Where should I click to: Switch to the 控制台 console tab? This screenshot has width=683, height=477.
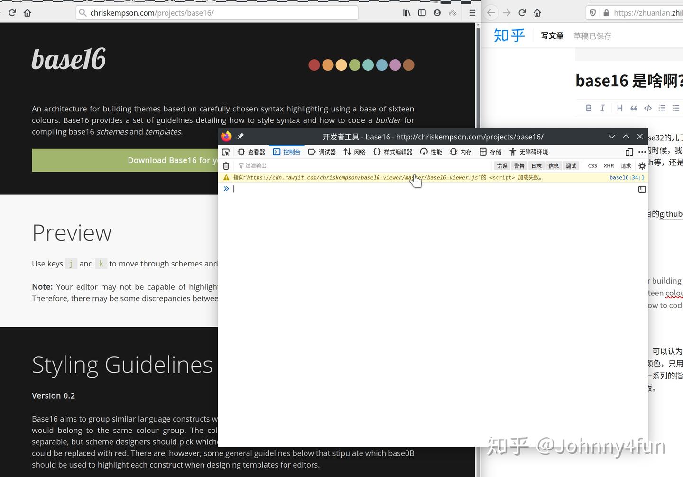pos(287,152)
